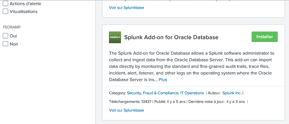This screenshot has width=289, height=124.
Task: Open the Splunk Inc. author link
Action: (232, 93)
